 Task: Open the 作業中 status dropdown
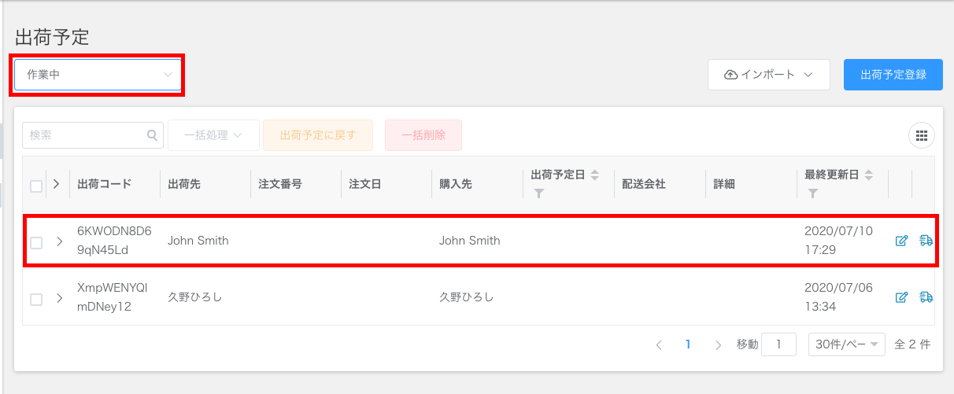click(98, 75)
